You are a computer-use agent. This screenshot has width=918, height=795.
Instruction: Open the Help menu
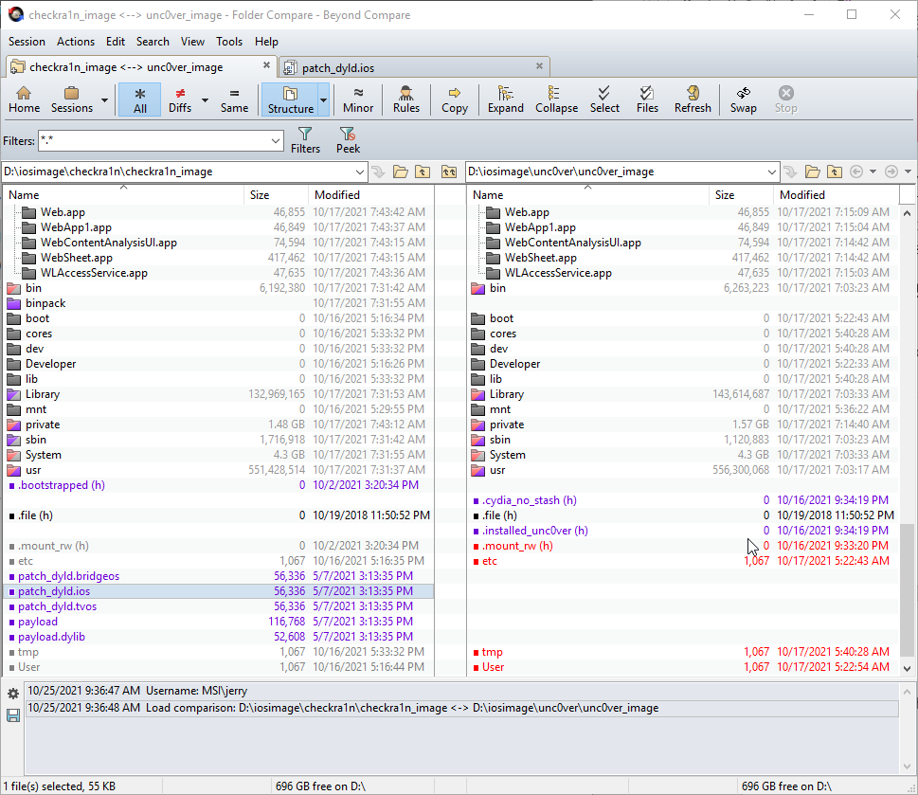pyautogui.click(x=266, y=42)
